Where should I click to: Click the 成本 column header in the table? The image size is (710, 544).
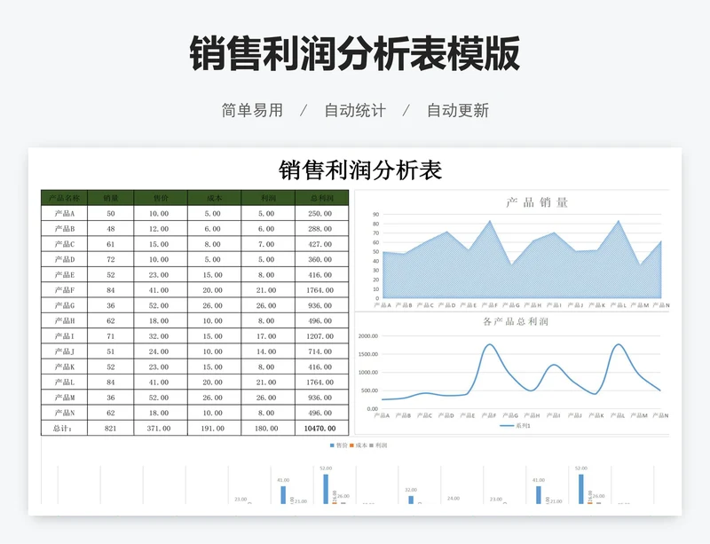[x=214, y=198]
